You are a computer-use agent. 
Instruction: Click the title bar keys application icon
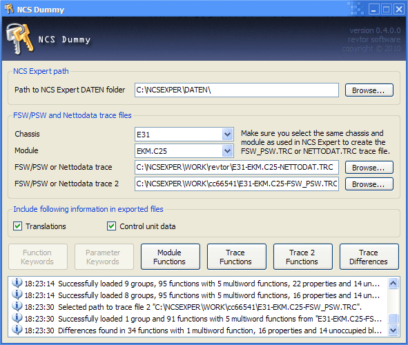[x=9, y=9]
